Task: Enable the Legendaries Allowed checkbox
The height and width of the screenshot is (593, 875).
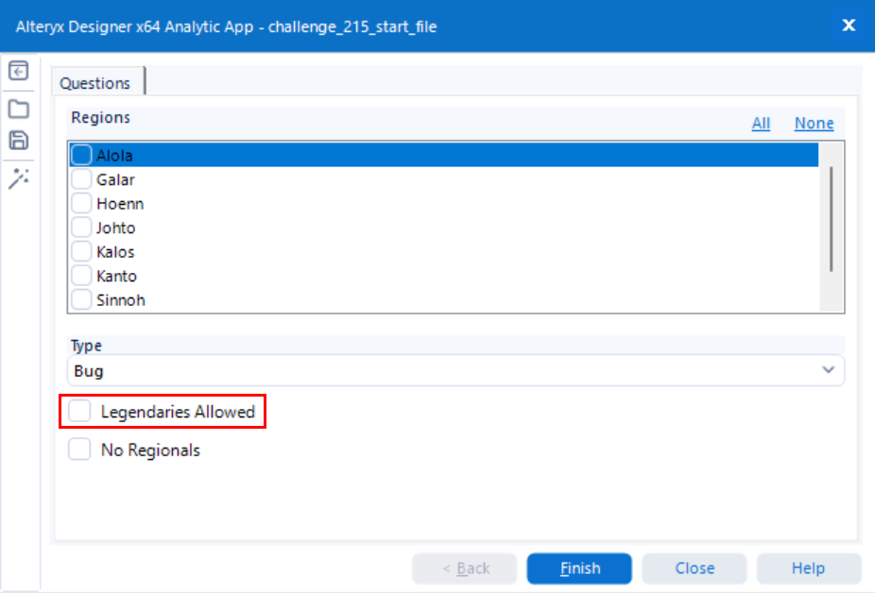Action: pos(79,411)
